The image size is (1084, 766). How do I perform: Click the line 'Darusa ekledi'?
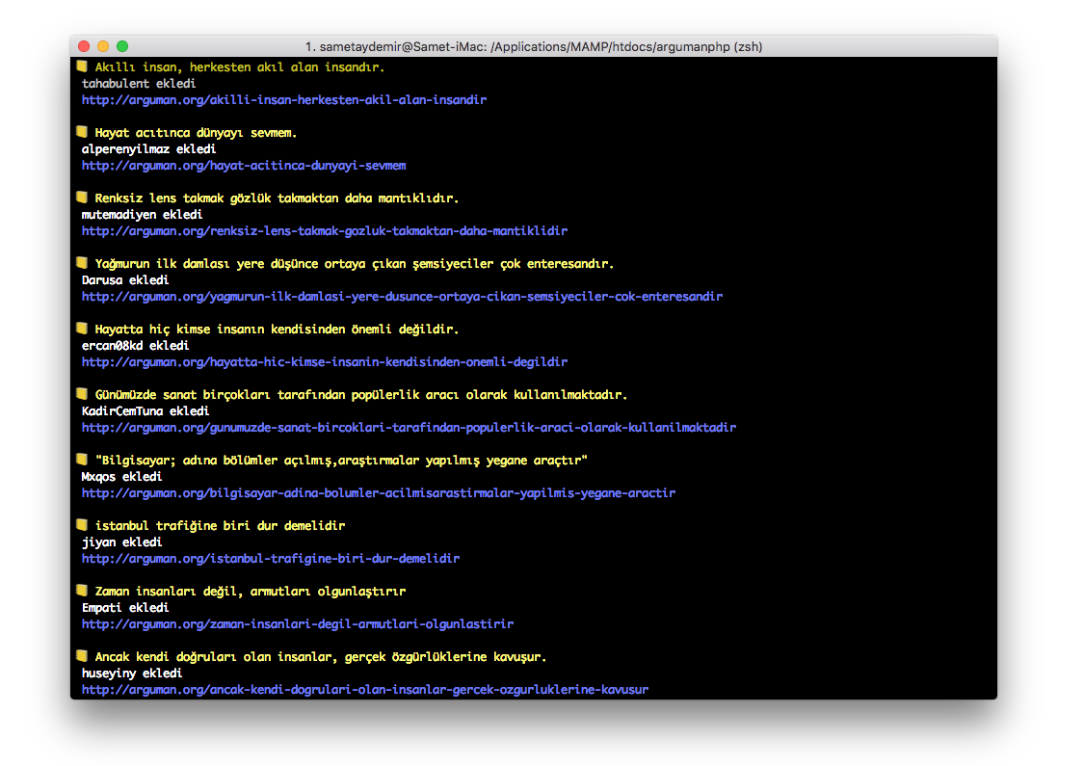[x=125, y=280]
